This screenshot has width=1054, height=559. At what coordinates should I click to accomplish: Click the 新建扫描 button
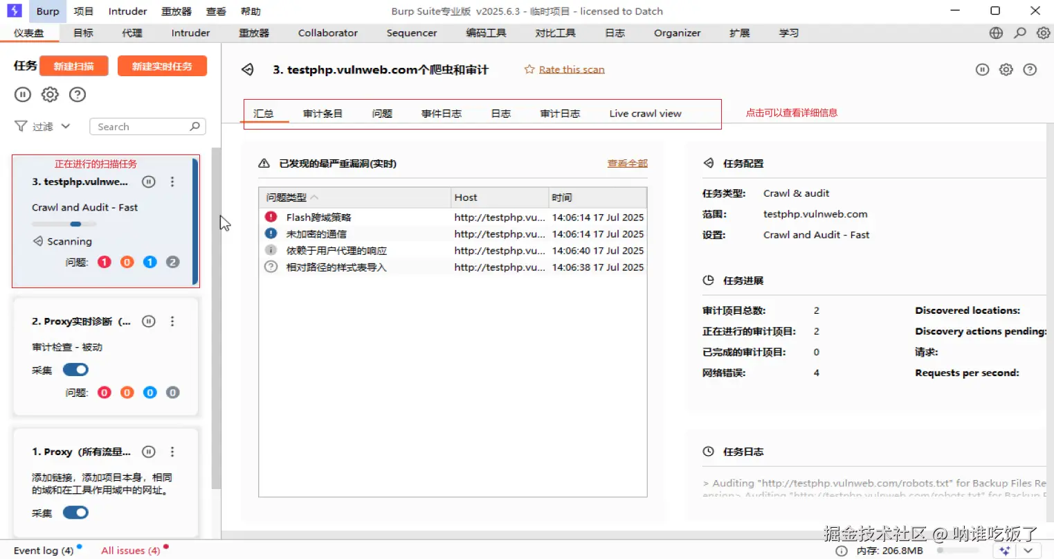pos(74,66)
